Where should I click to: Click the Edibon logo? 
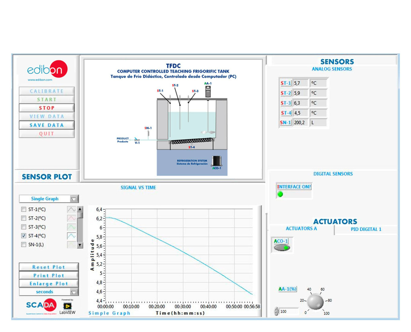pyautogui.click(x=47, y=70)
